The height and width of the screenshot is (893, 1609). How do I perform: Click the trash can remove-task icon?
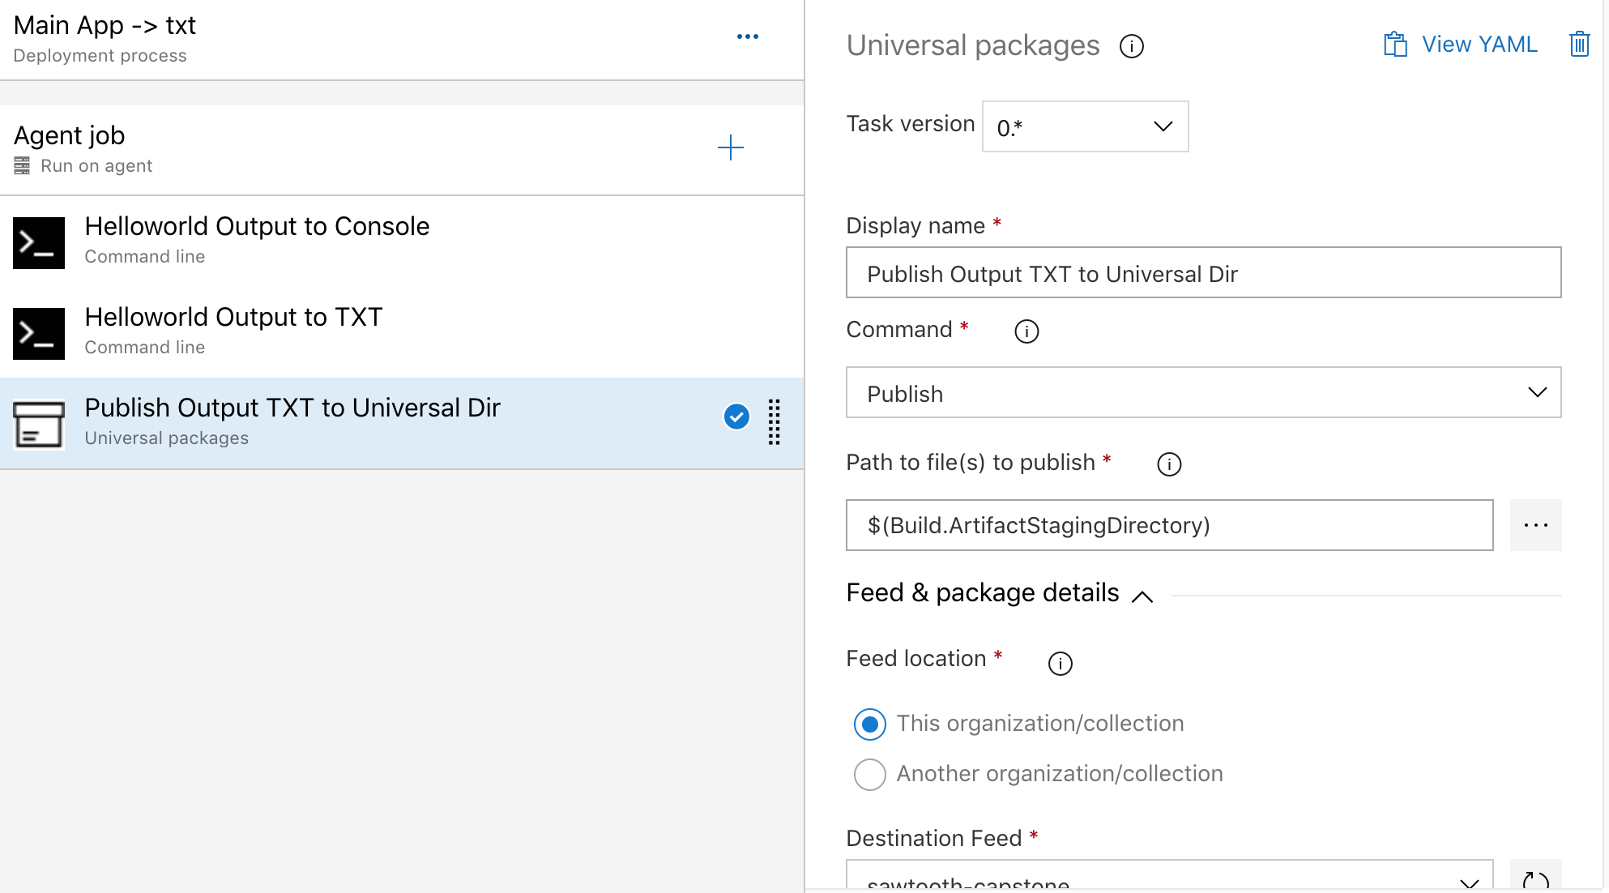coord(1579,44)
